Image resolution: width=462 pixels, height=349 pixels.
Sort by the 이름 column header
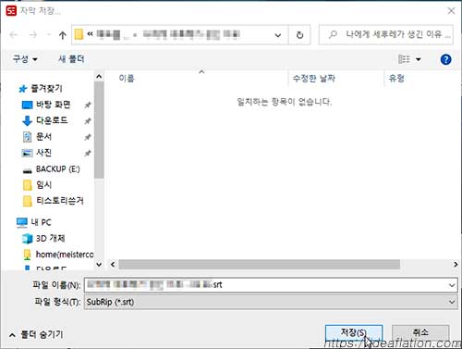click(x=127, y=78)
